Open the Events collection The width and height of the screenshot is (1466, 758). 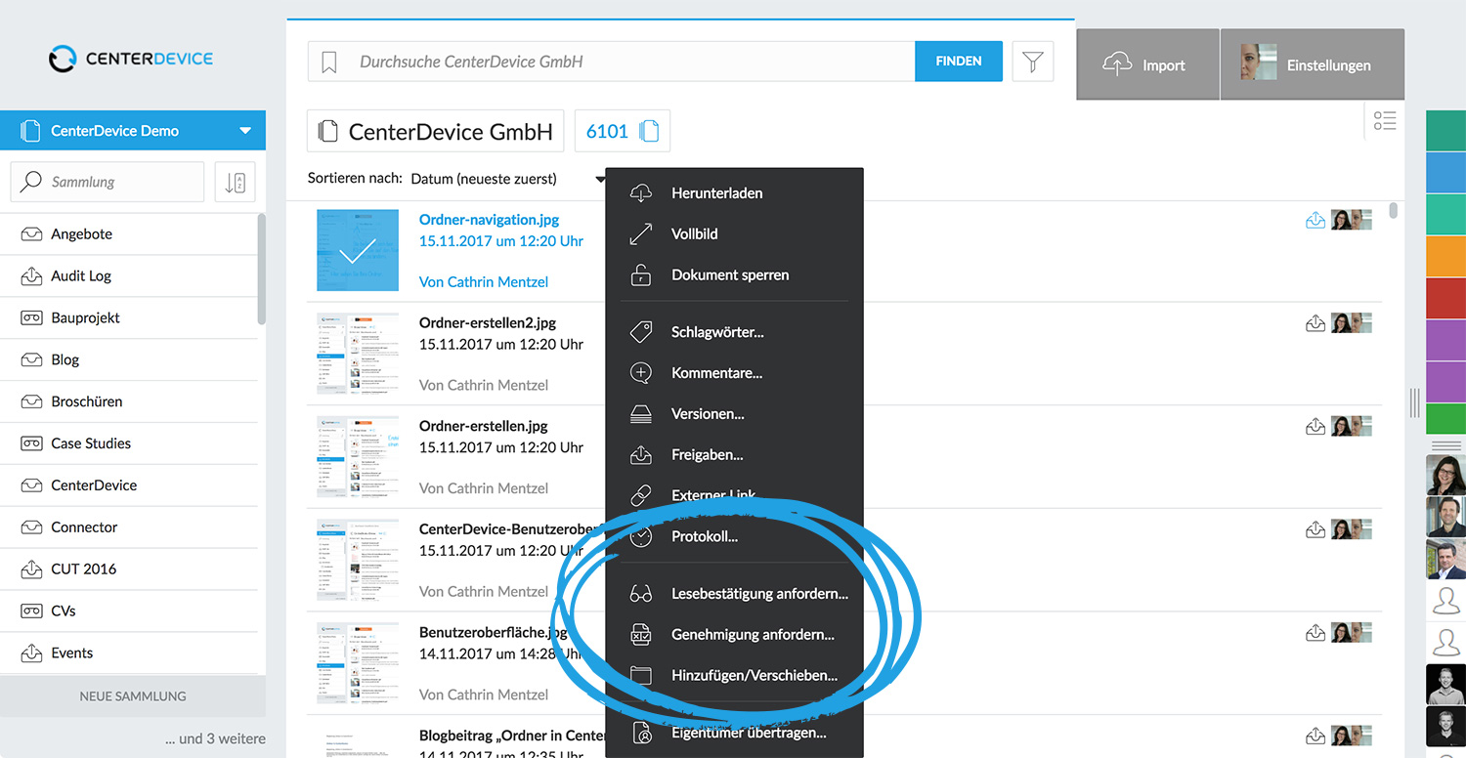tap(129, 653)
